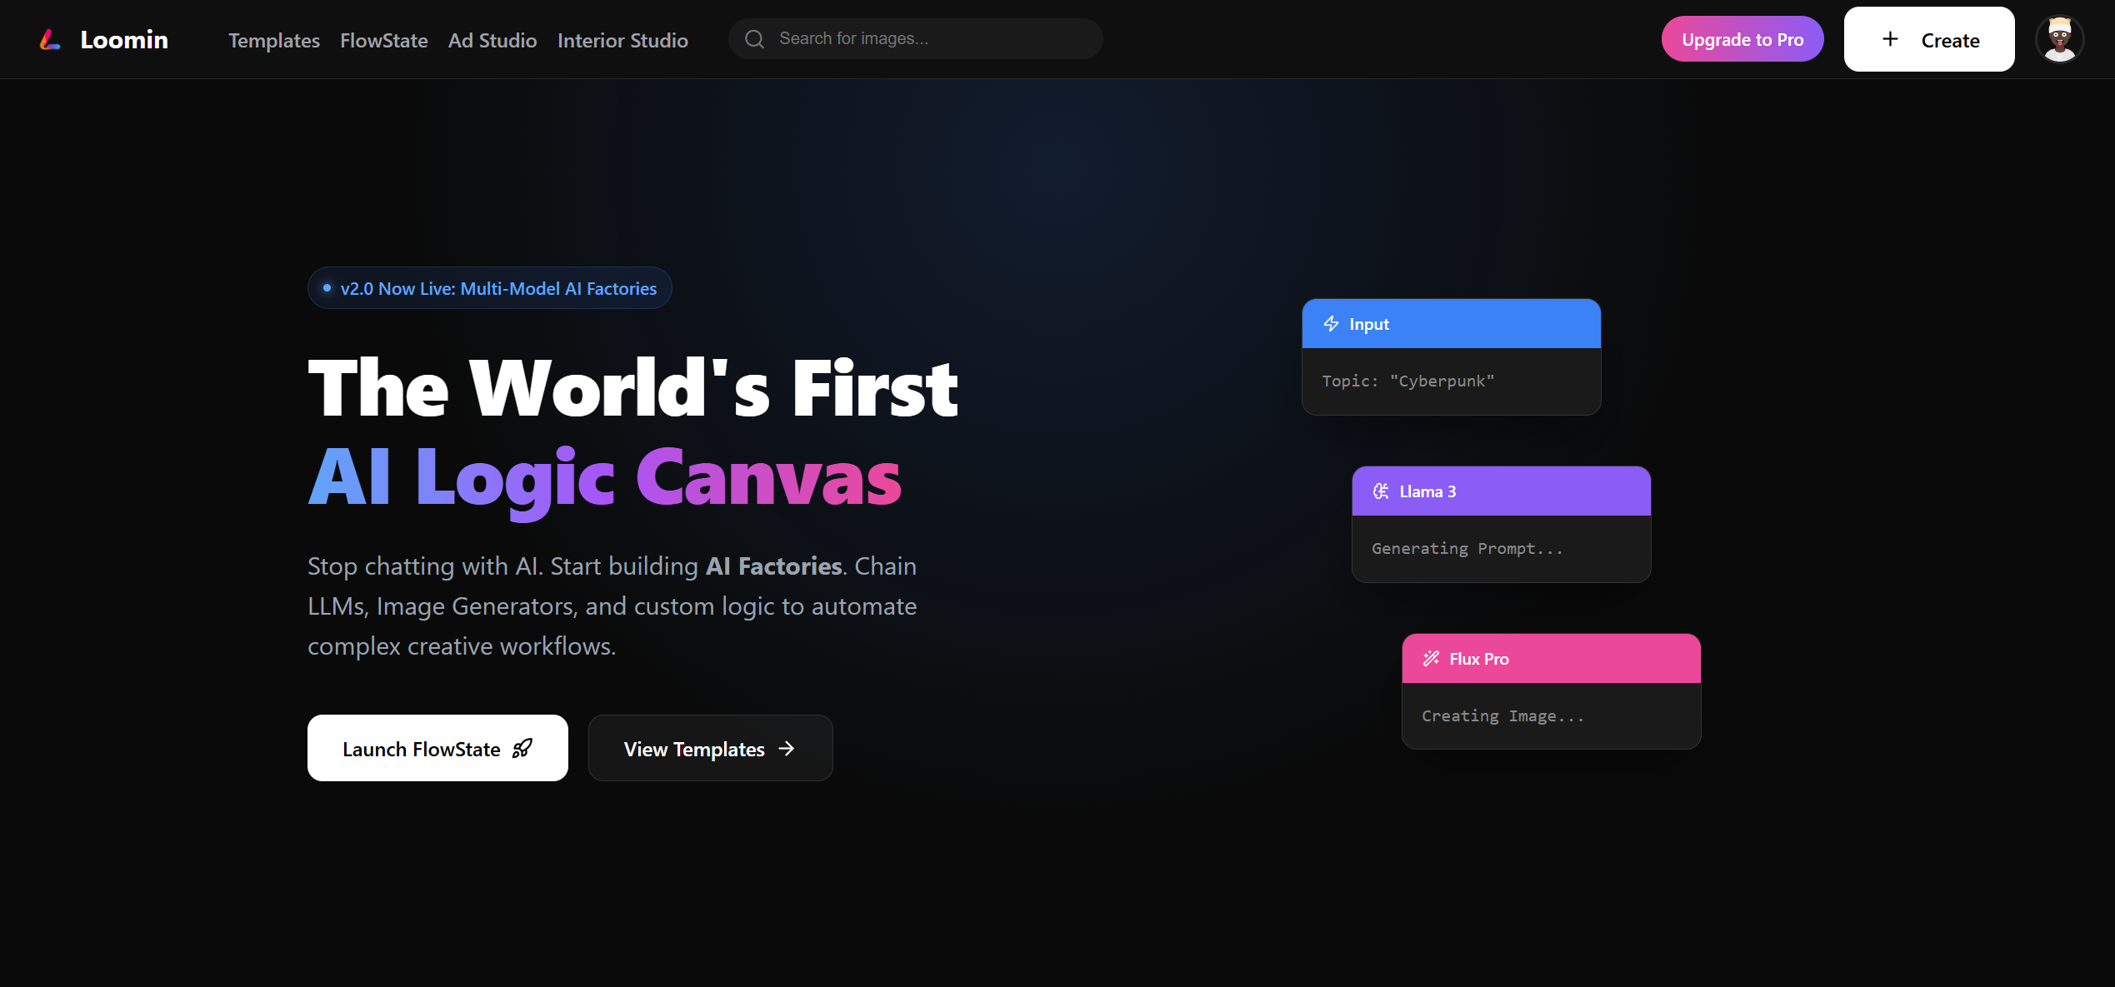
Task: Click the lightning bolt Input icon
Action: [x=1331, y=324]
